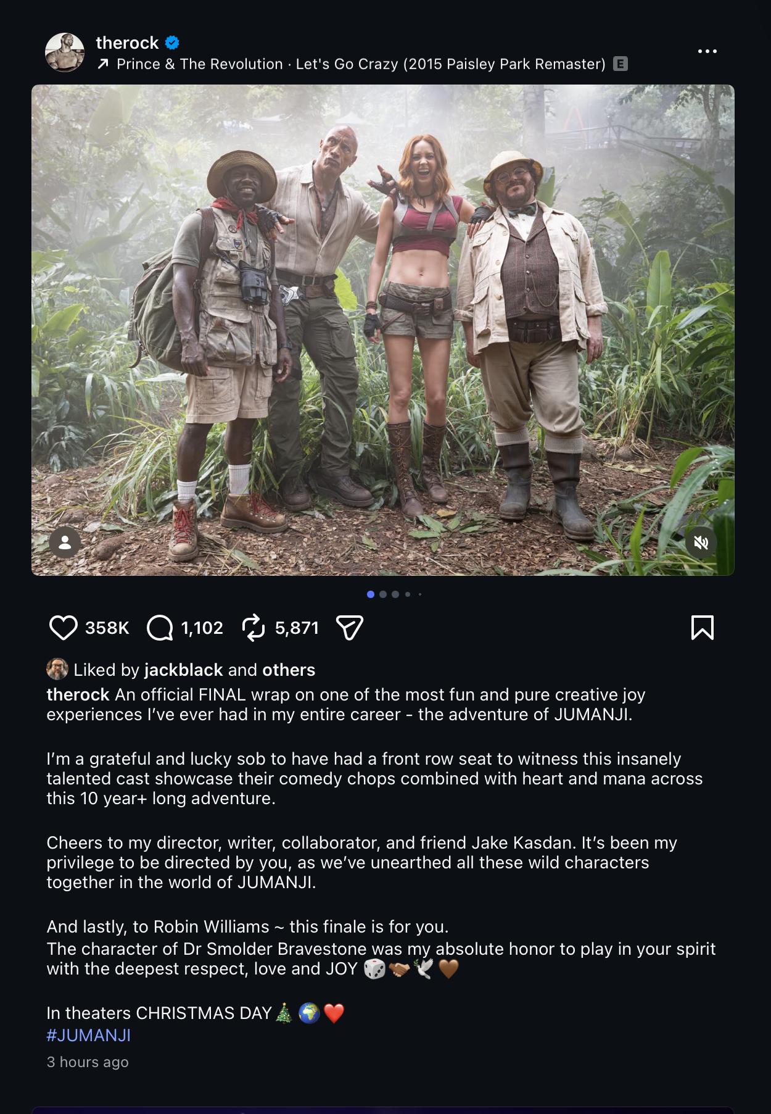Unmute audio with speaker icon
This screenshot has width=771, height=1114.
701,542
